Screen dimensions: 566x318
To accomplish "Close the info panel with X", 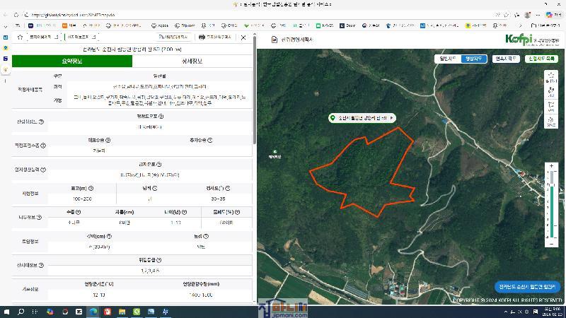I will (244, 37).
